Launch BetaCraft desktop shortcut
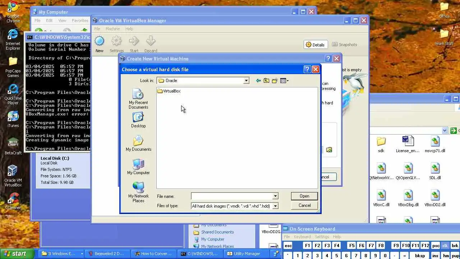 [13, 146]
